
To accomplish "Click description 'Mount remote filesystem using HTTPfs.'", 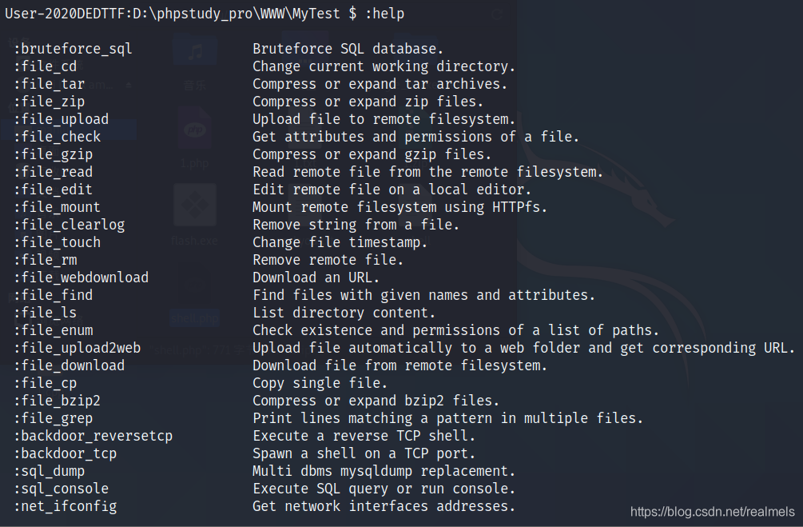I will (400, 207).
